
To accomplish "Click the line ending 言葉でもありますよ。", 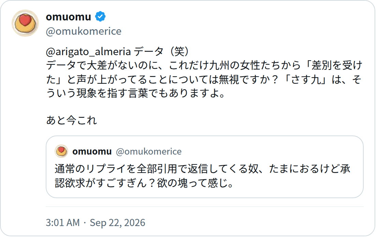I will tap(136, 93).
